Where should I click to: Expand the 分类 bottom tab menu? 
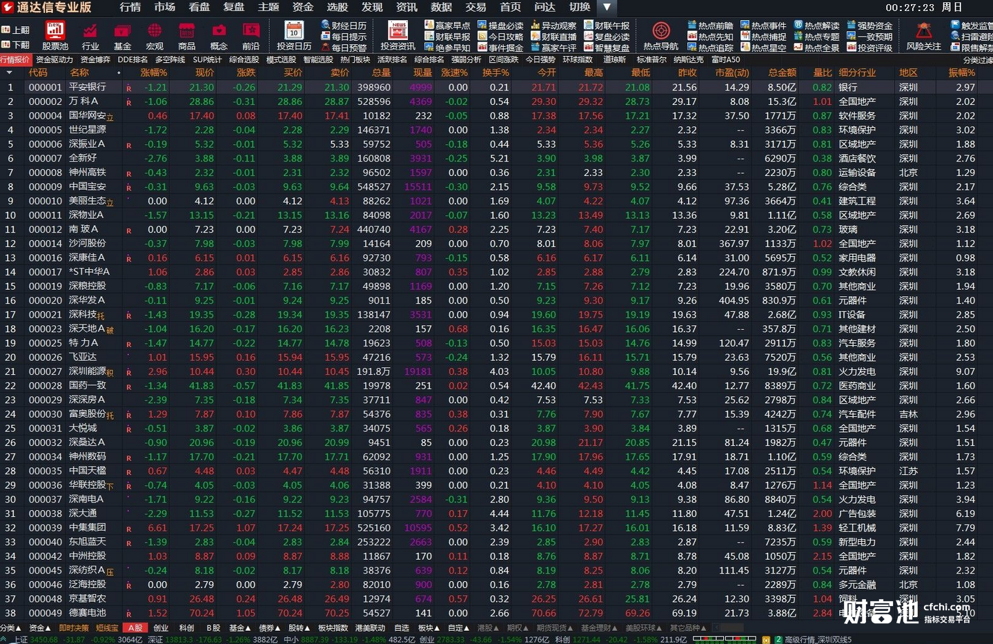click(10, 627)
